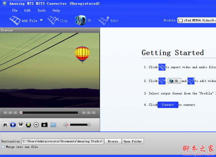Click the playback seek bar
Screen dimensions: 216x157
49,113
